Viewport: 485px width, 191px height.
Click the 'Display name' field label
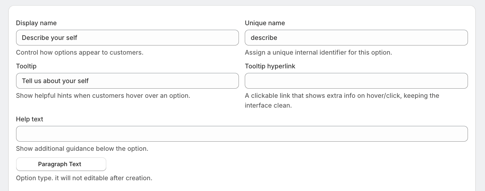click(36, 23)
